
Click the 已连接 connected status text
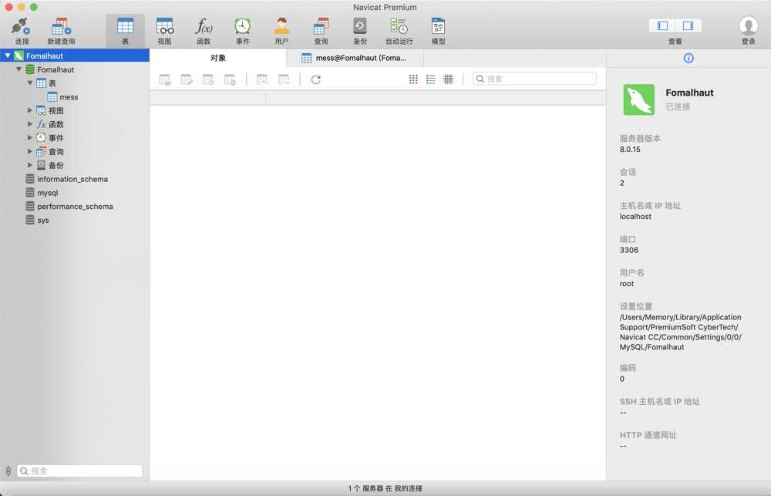pos(678,106)
